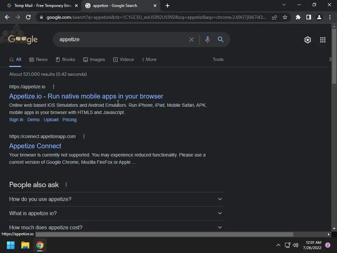The height and width of the screenshot is (253, 337).
Task: Go back with the browser back arrow
Action: (x=7, y=17)
